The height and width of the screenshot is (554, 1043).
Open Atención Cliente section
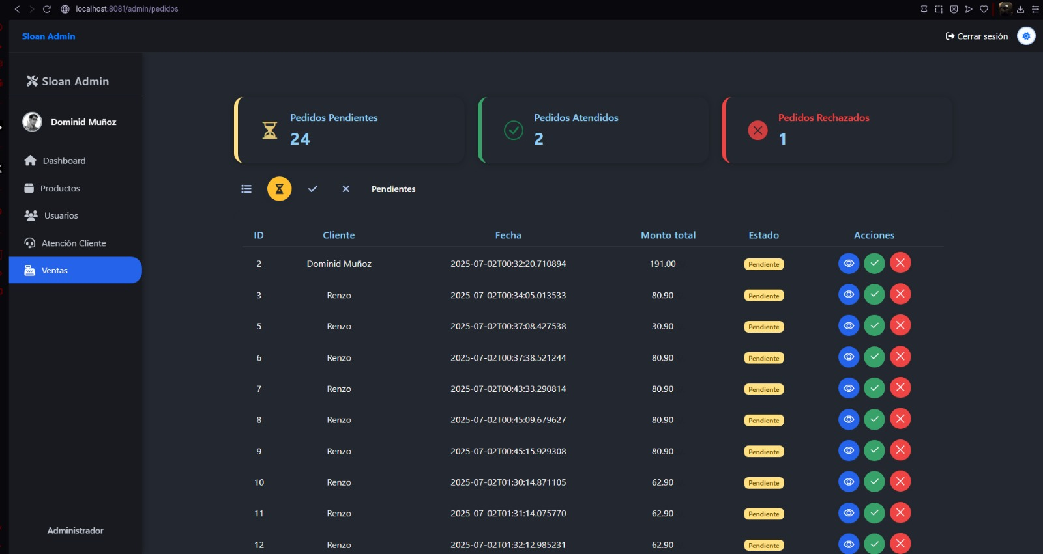point(76,243)
